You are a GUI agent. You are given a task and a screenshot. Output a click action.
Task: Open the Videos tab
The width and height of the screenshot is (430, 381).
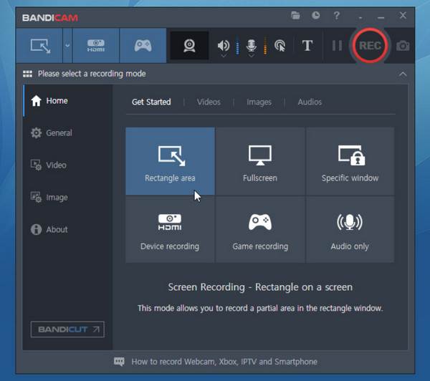pyautogui.click(x=209, y=102)
